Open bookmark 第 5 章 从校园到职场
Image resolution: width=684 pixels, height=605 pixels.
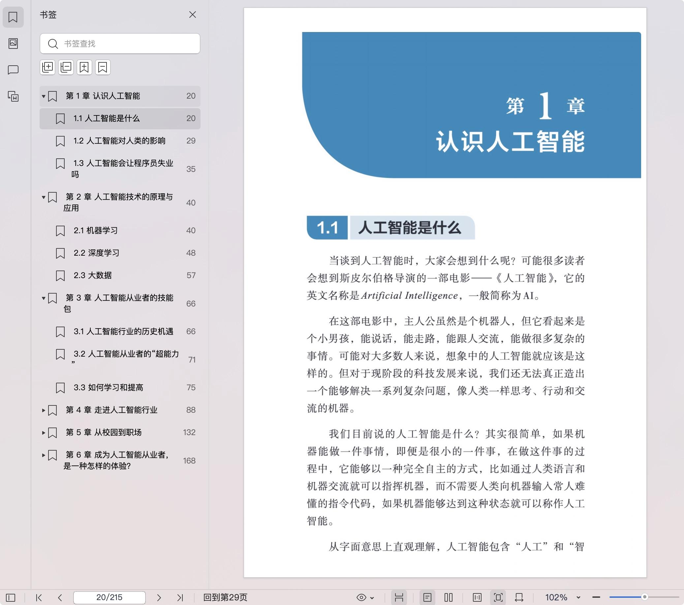pos(120,432)
